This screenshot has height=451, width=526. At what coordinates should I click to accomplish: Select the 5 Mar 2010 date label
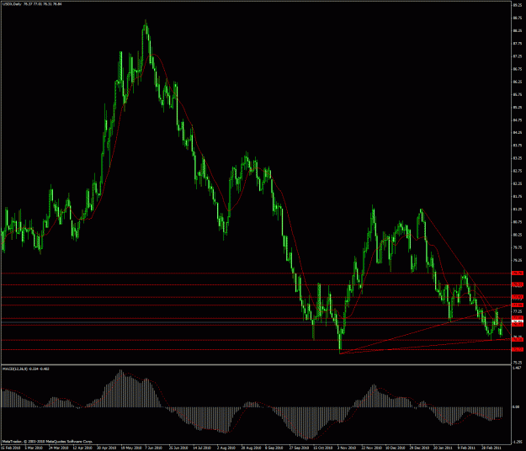(x=35, y=448)
